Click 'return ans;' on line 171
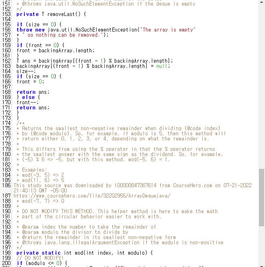 [33, 108]
